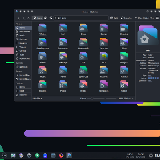Select the KDE folder icon
Screen dimensions: 160x160
pos(83,56)
